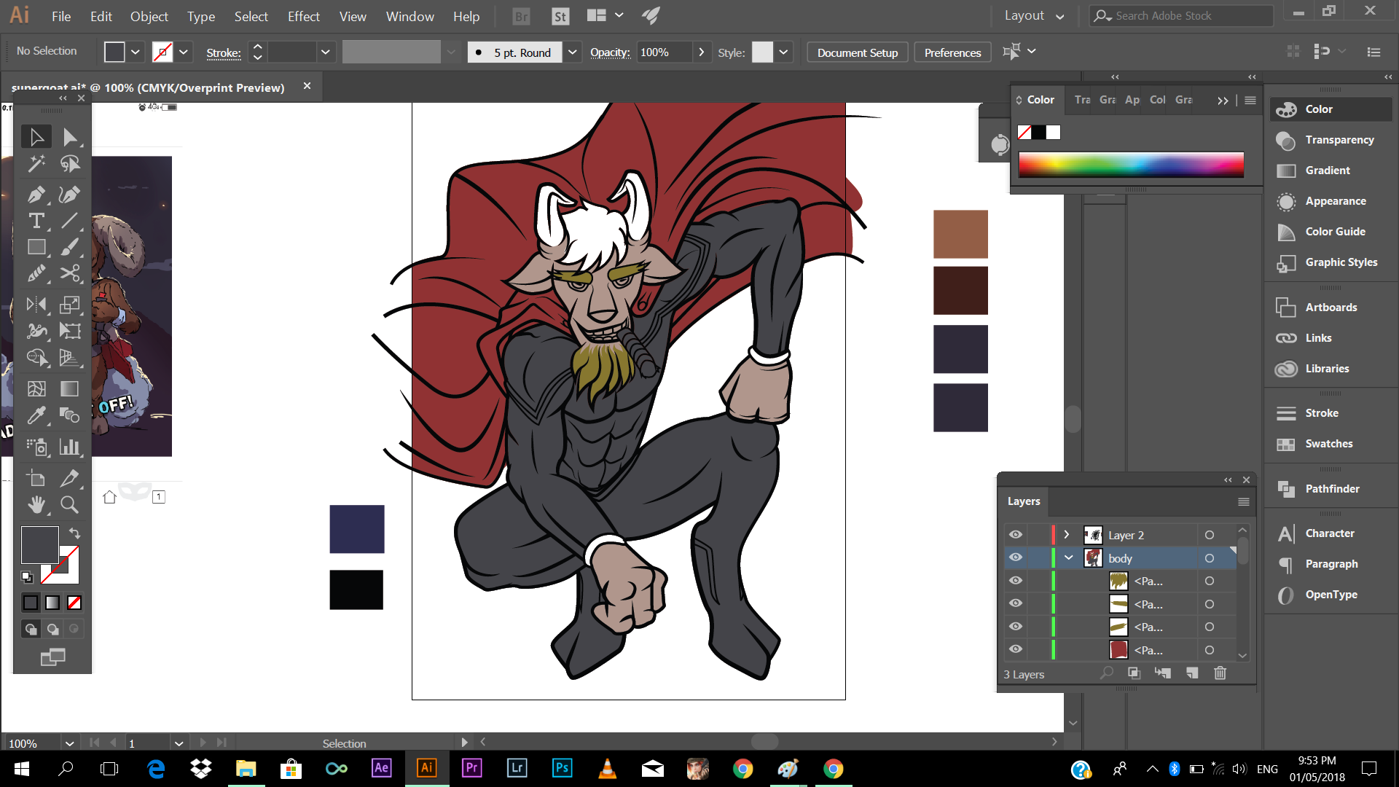Open the Object menu

(149, 16)
